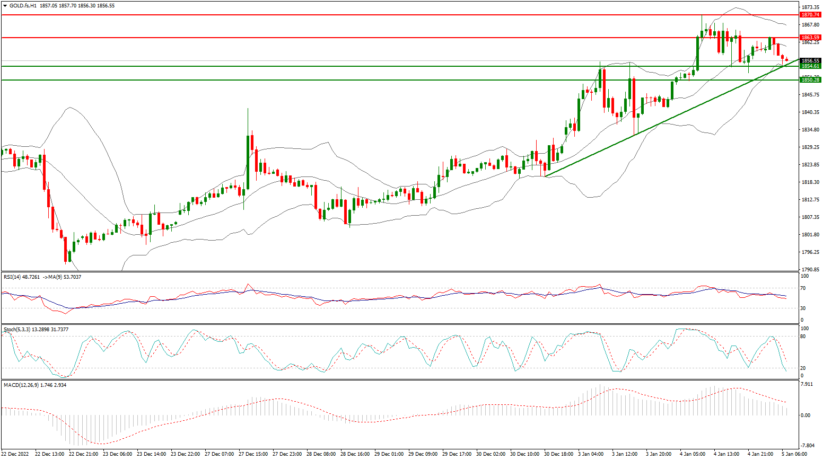Click the 70 level on RSI scale
This screenshot has width=823, height=460.
tap(804, 288)
